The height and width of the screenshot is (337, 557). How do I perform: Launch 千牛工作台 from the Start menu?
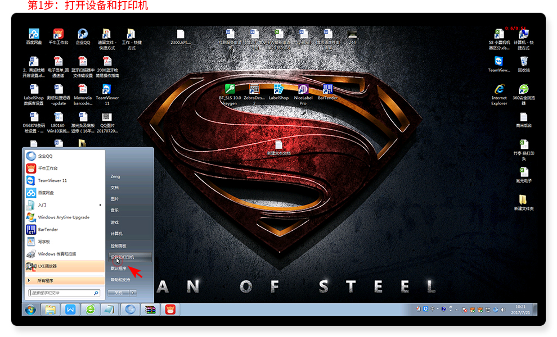(65, 168)
